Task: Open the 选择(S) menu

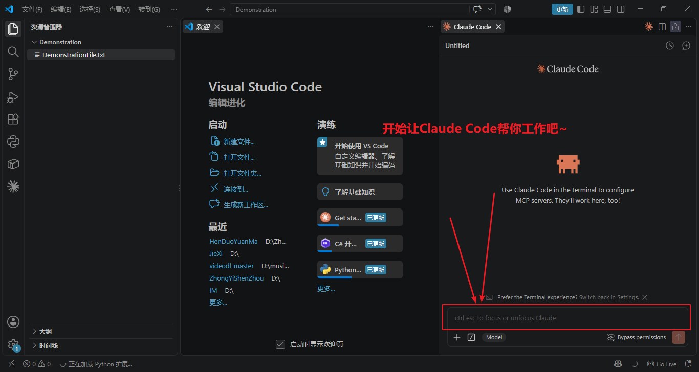Action: (x=90, y=9)
